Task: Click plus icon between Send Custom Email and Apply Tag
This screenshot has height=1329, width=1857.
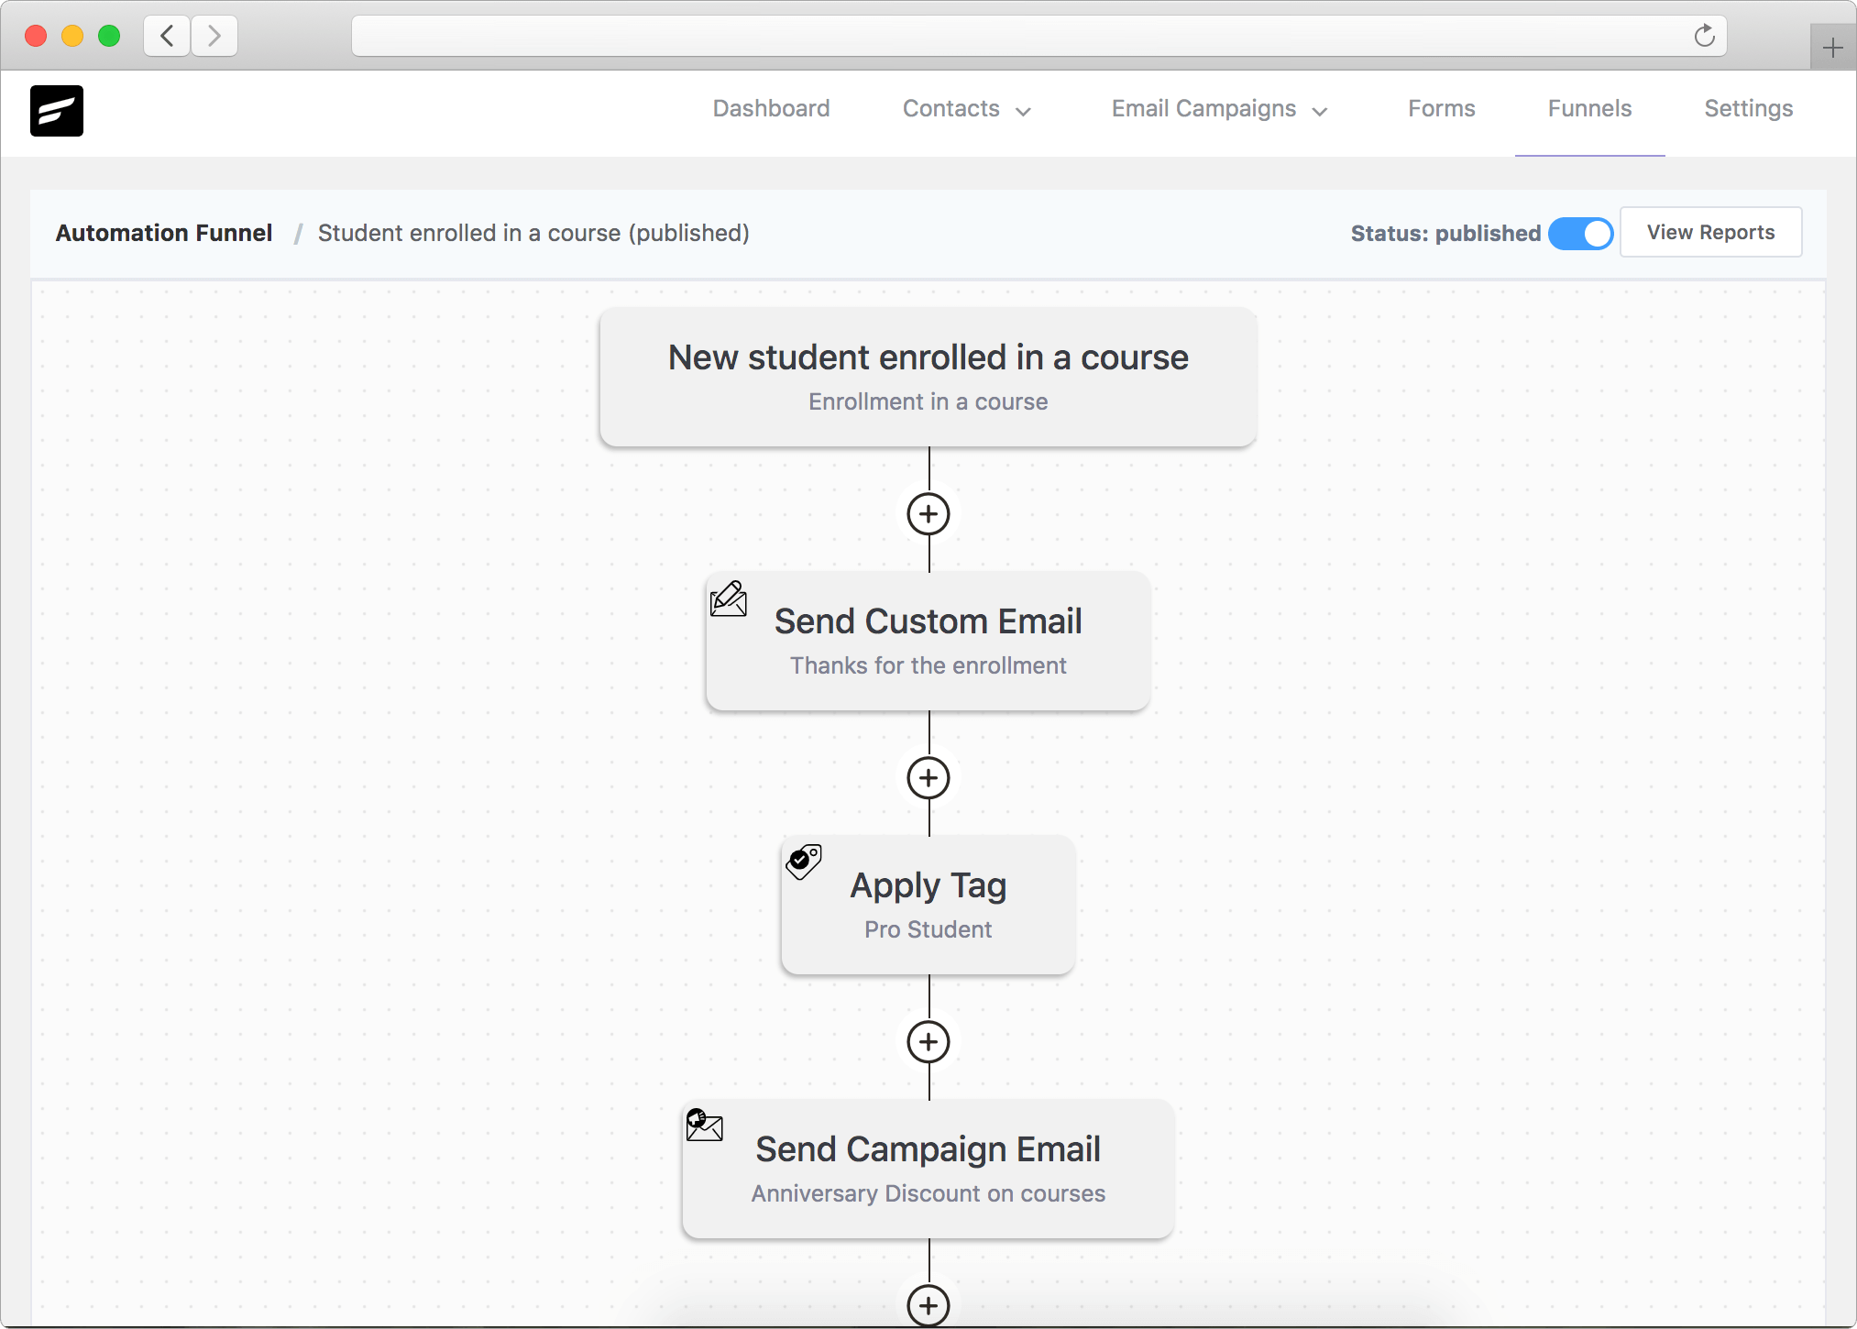Action: pos(928,777)
